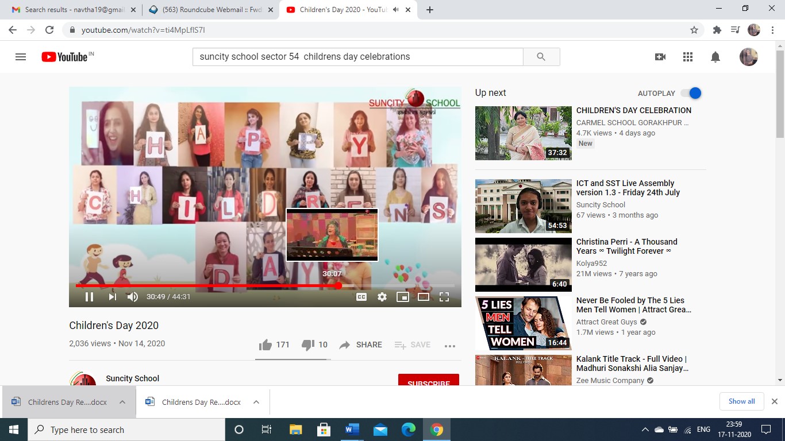Open Chrome extensions puzzle icon
This screenshot has height=441, width=785.
coord(717,30)
